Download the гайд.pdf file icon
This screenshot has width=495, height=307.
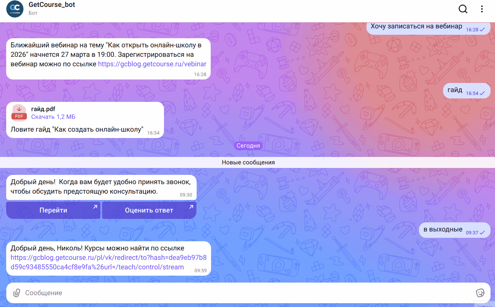point(19,113)
